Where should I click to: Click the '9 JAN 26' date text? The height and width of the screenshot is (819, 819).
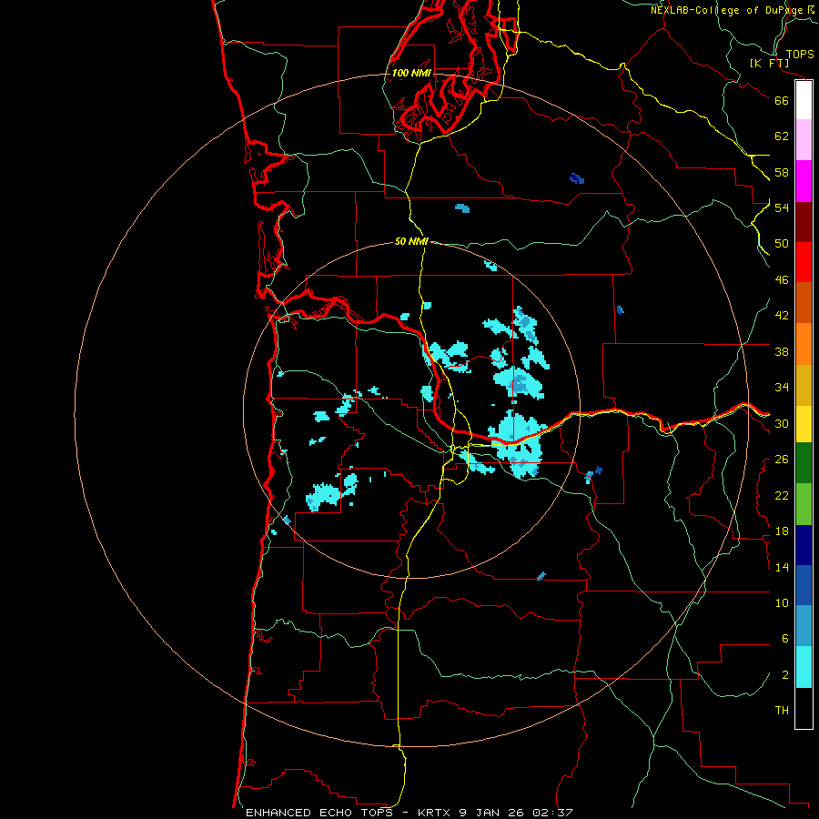point(491,813)
